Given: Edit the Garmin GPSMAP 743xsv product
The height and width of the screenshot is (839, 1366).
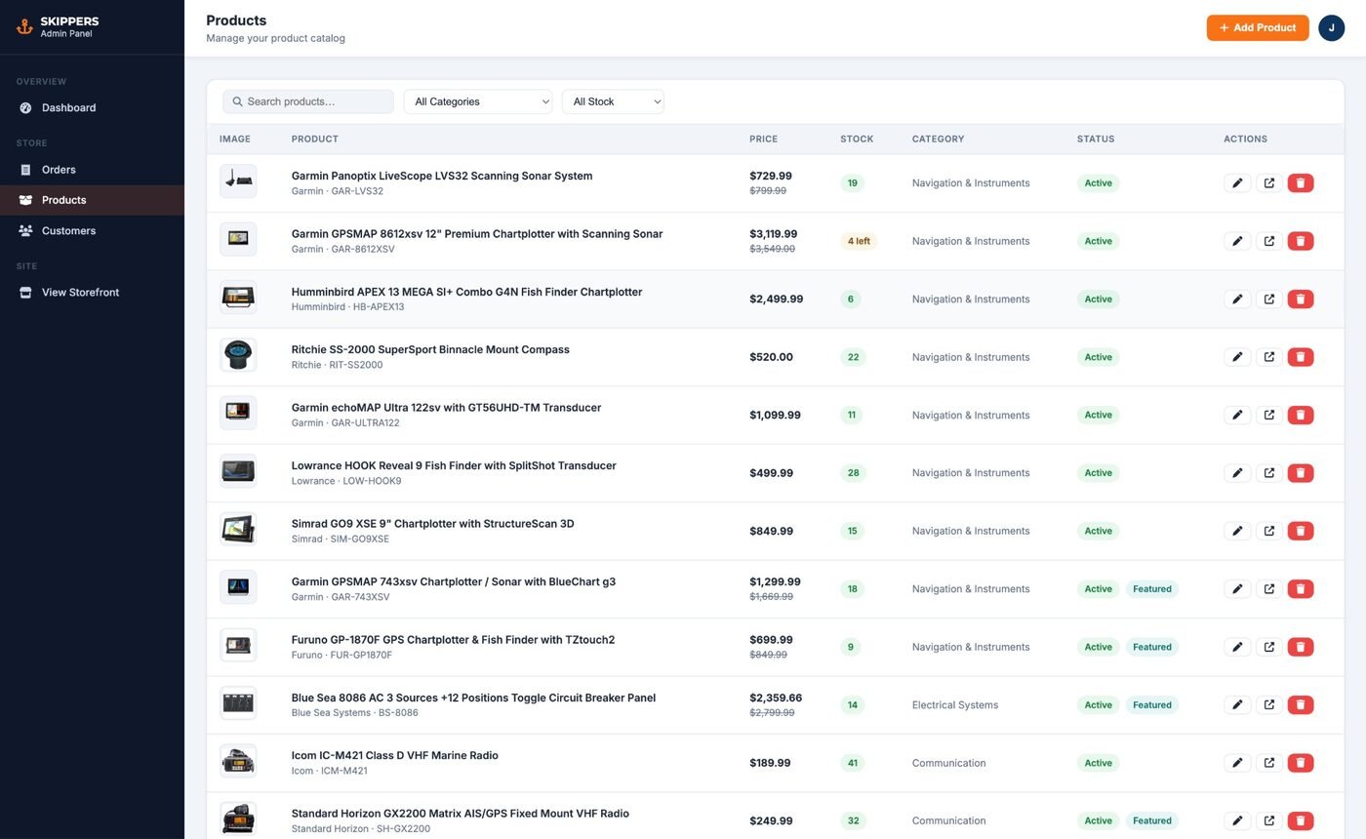Looking at the screenshot, I should coord(1237,589).
